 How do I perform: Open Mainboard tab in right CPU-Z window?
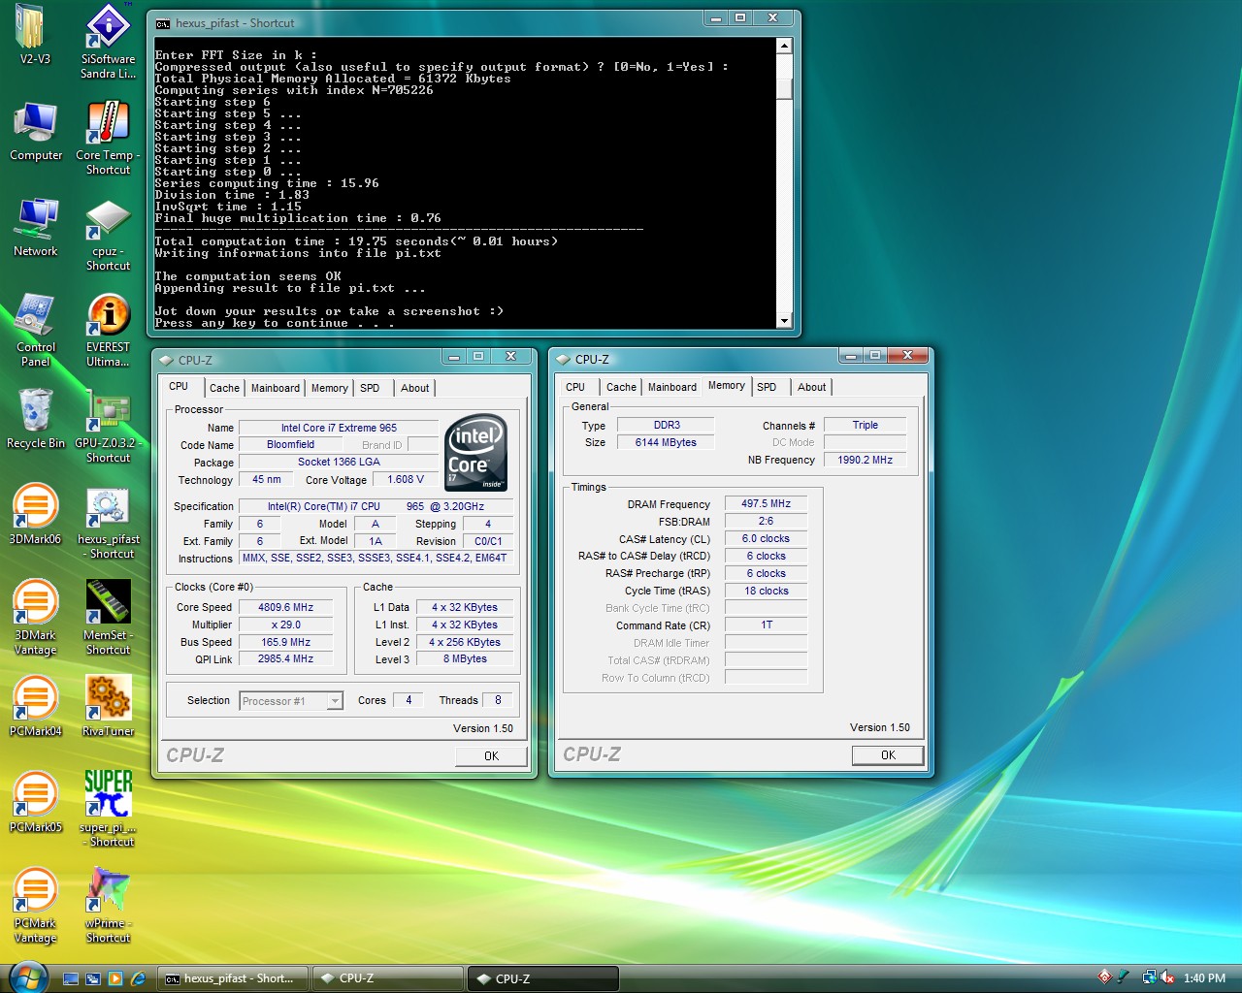[672, 387]
